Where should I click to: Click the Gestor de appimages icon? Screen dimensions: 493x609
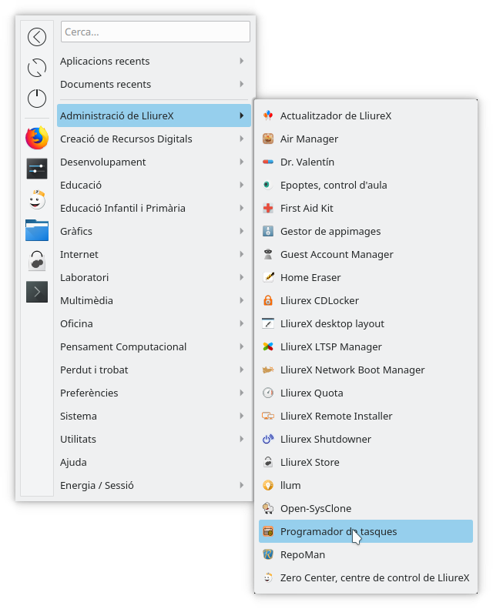coord(268,231)
